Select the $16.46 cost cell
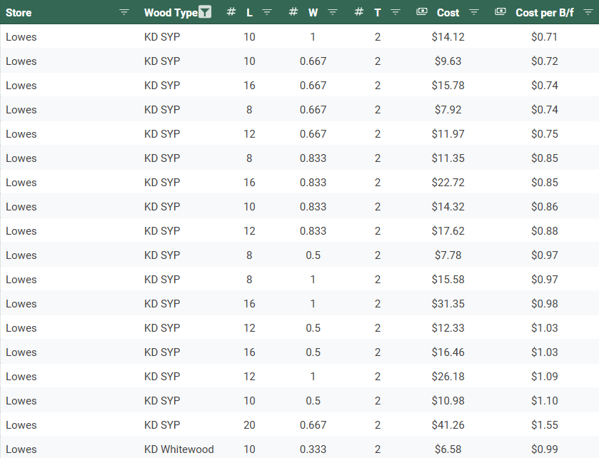This screenshot has width=599, height=458. click(448, 352)
